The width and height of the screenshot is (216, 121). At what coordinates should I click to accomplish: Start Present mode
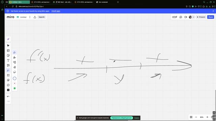tap(201, 17)
